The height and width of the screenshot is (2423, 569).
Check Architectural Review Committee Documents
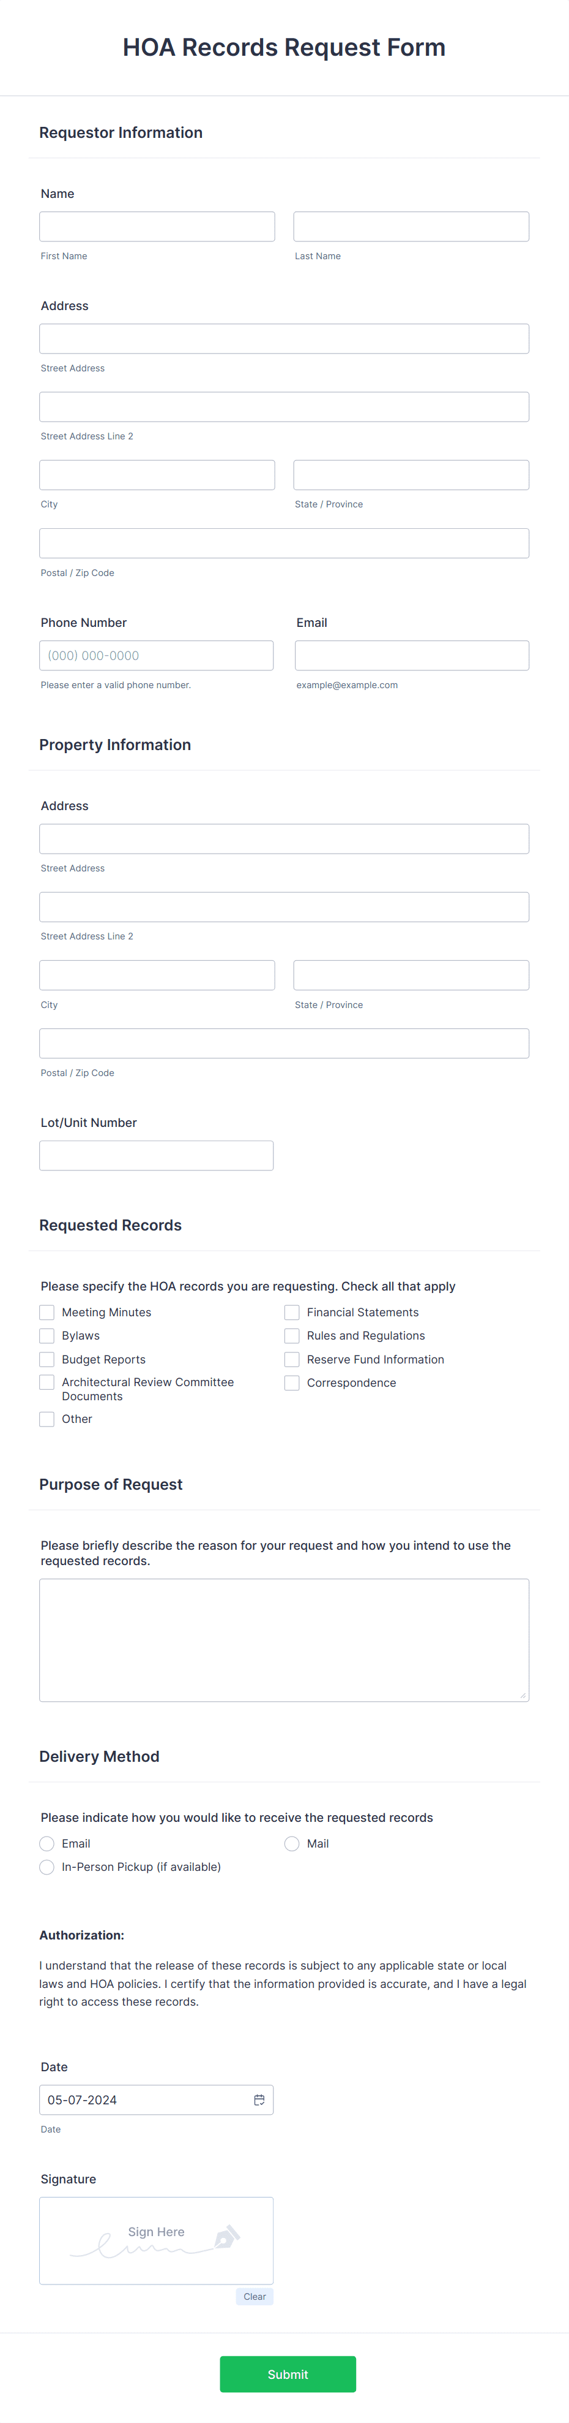click(47, 1382)
